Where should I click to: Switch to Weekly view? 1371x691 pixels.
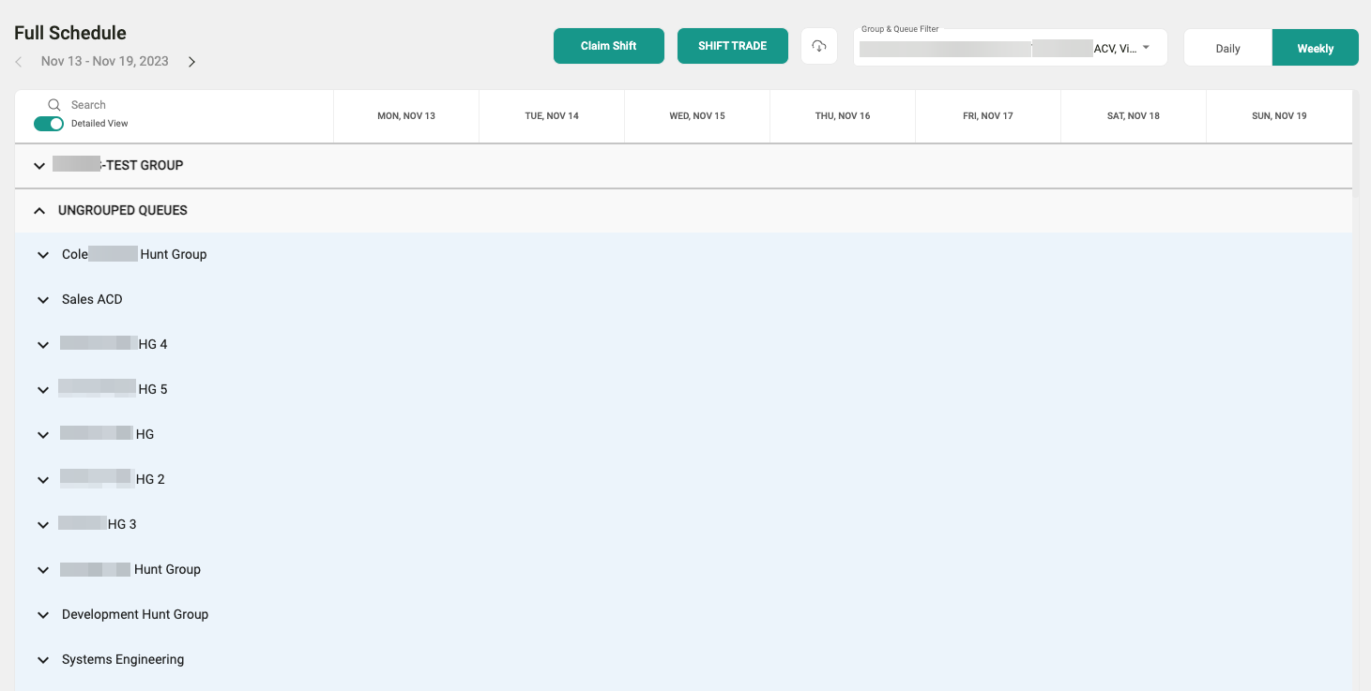(1315, 49)
